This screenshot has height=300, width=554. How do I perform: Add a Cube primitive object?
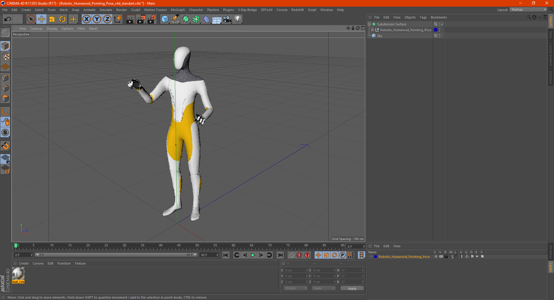(165, 19)
